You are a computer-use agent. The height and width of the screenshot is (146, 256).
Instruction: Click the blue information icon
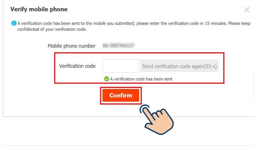tap(14, 23)
